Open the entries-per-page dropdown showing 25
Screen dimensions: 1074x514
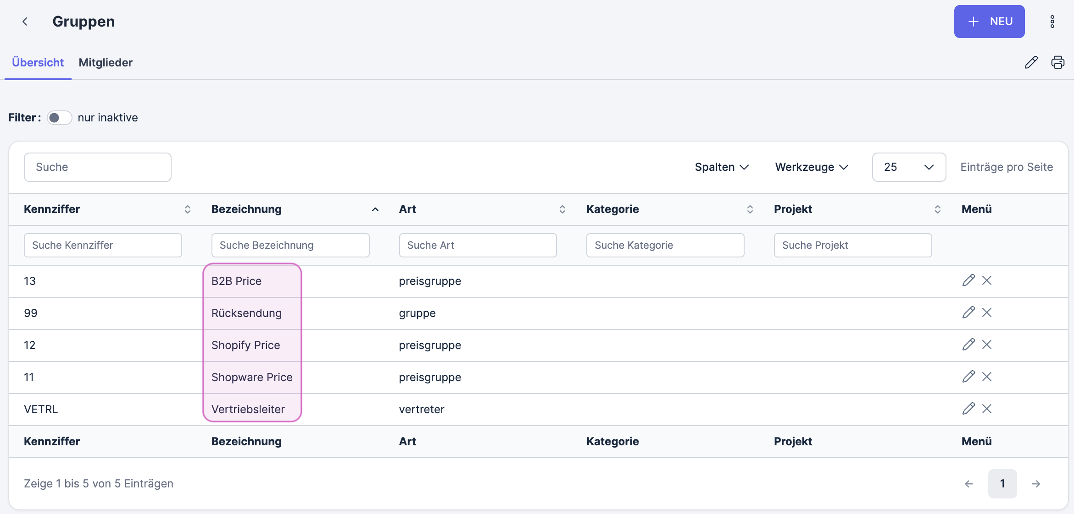tap(908, 167)
